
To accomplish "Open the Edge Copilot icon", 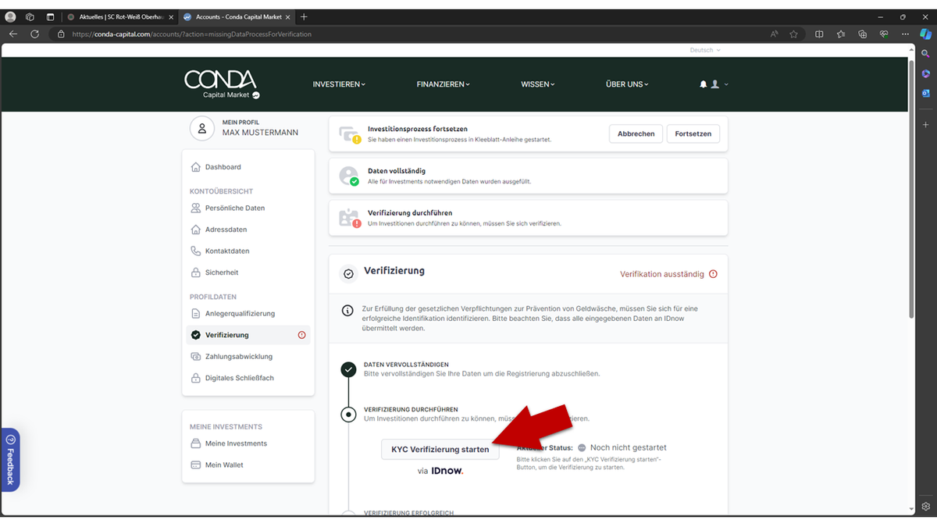I will [x=925, y=34].
